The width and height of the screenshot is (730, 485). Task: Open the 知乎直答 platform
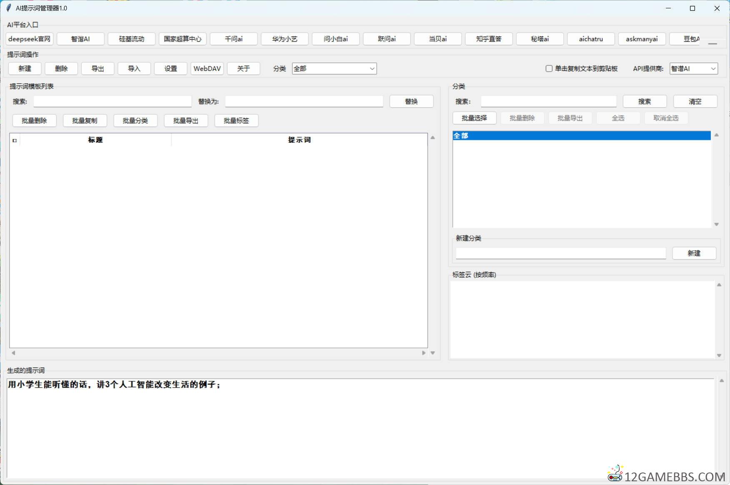(x=489, y=39)
